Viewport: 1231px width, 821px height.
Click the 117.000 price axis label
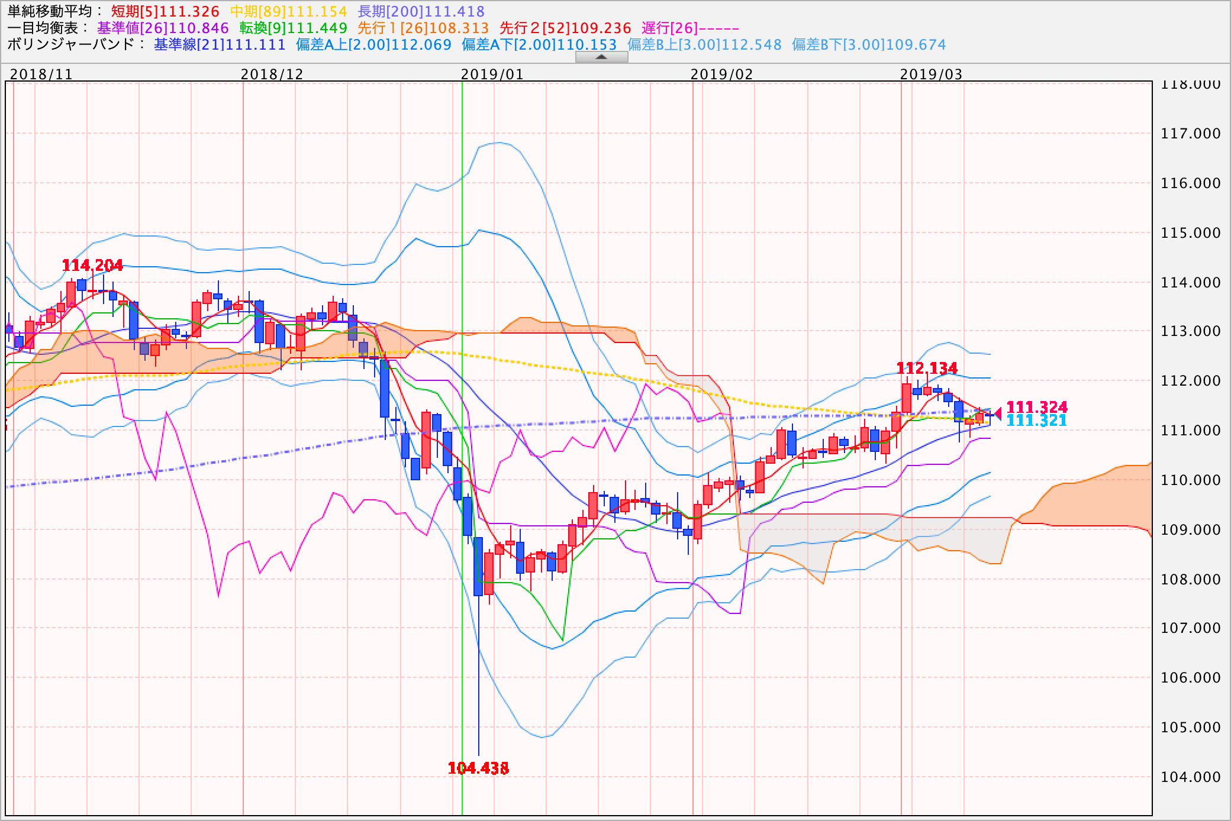pyautogui.click(x=1191, y=134)
